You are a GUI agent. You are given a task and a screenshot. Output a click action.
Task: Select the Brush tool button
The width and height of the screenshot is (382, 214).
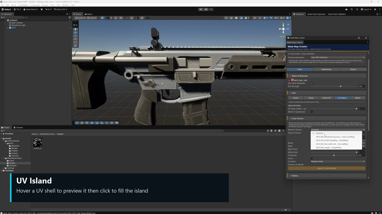point(296,98)
